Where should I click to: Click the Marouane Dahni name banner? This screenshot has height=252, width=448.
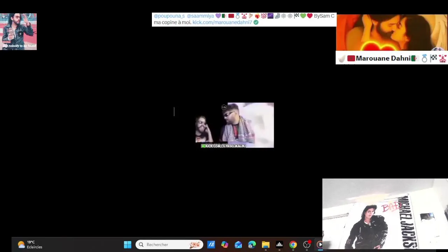click(x=392, y=58)
